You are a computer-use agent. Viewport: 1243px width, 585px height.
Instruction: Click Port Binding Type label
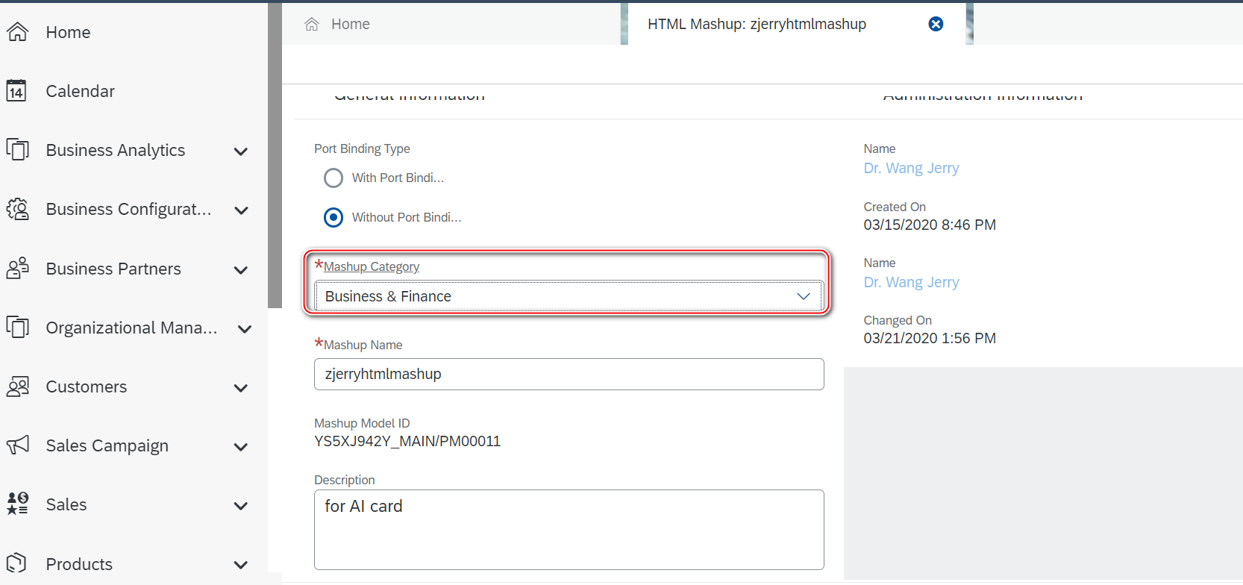[362, 148]
